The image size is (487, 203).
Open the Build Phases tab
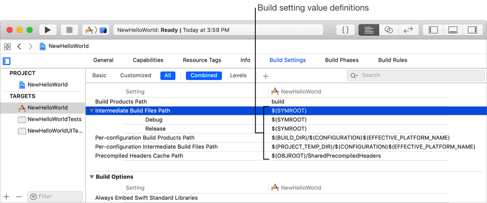342,60
